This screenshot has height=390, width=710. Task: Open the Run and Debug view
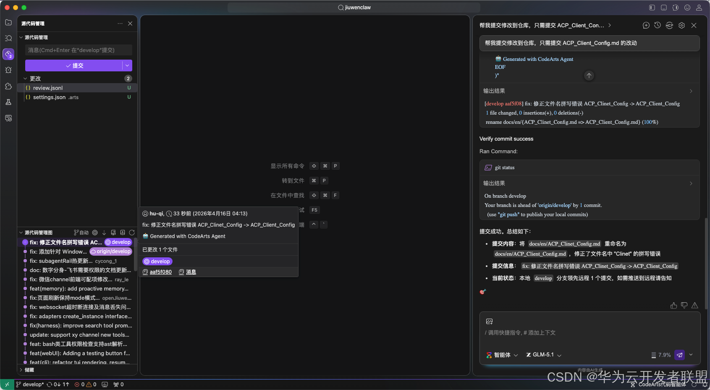pos(8,70)
